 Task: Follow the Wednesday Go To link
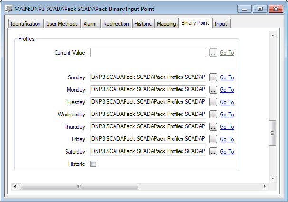(x=227, y=115)
